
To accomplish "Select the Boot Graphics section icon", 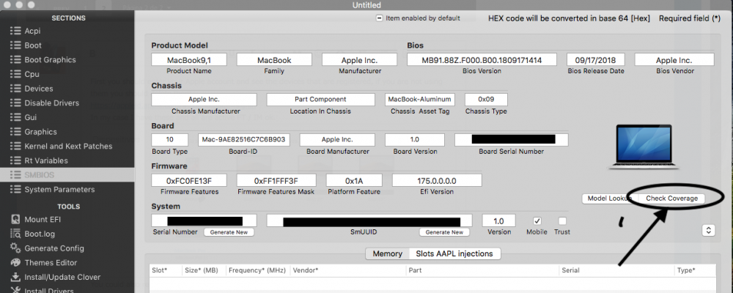I will (15, 60).
